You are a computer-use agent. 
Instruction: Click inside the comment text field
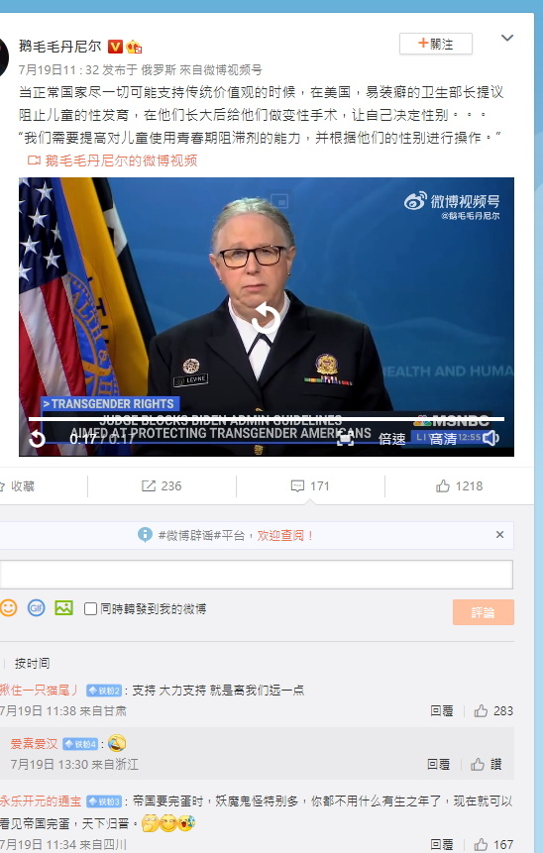point(257,575)
